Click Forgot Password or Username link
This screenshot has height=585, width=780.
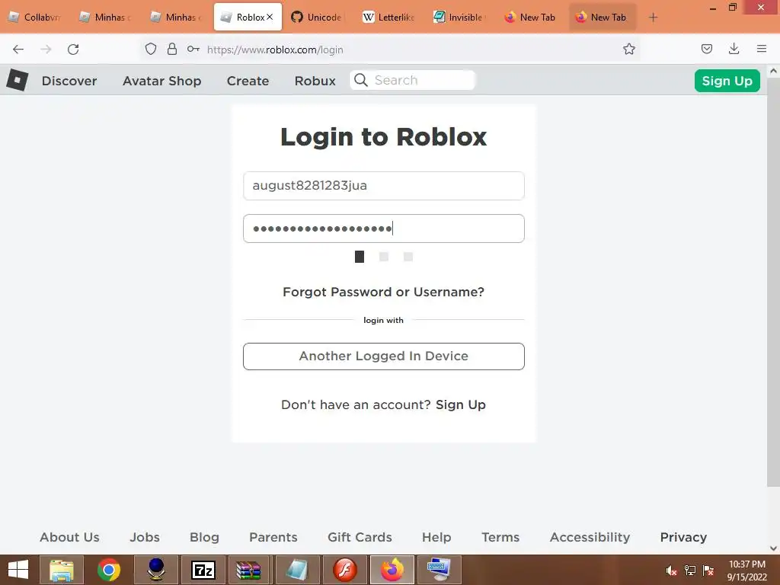click(383, 292)
